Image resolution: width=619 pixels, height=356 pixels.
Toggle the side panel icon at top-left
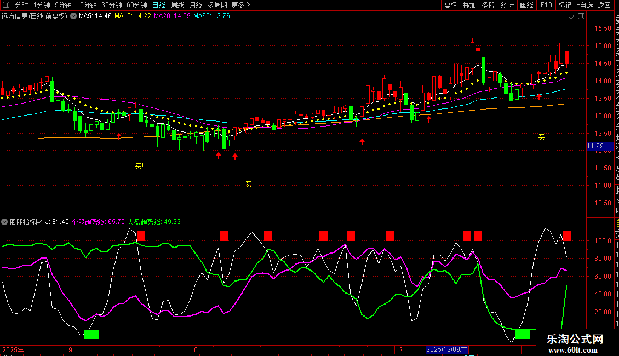pos(6,5)
